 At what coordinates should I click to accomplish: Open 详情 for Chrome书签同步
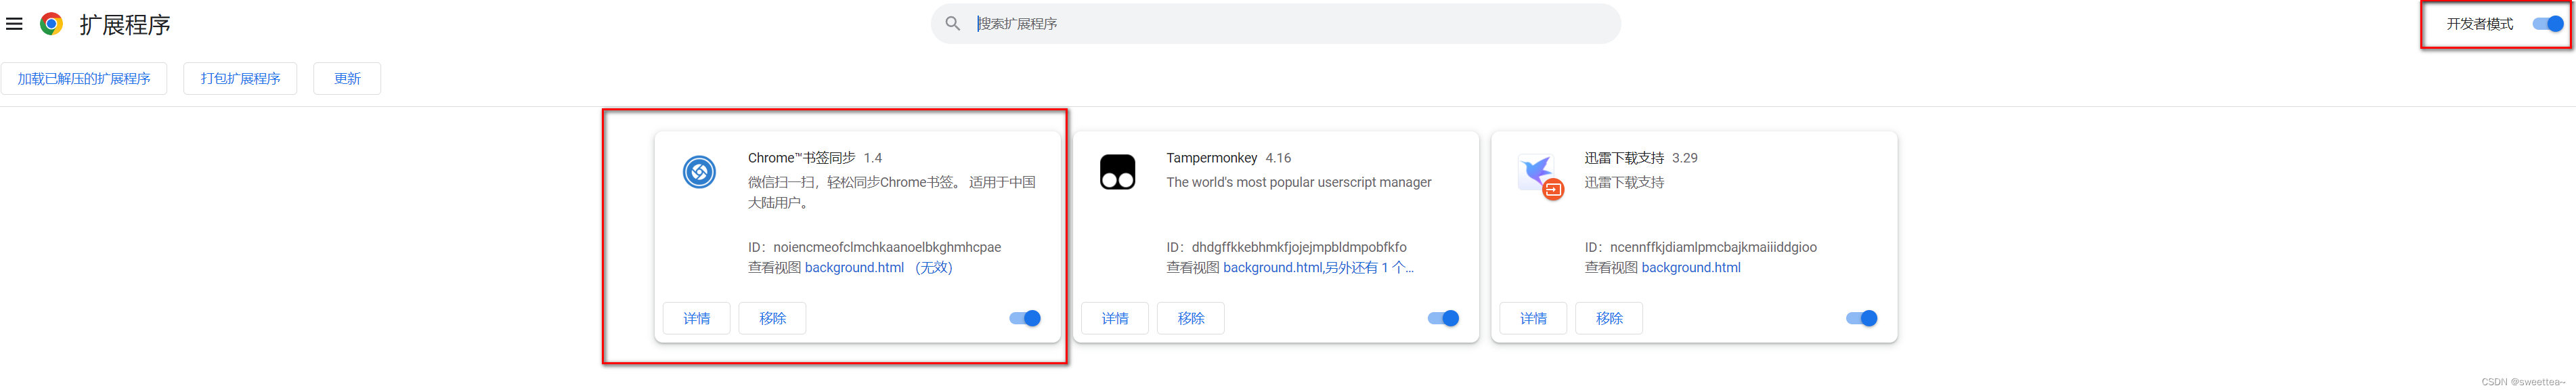(697, 318)
